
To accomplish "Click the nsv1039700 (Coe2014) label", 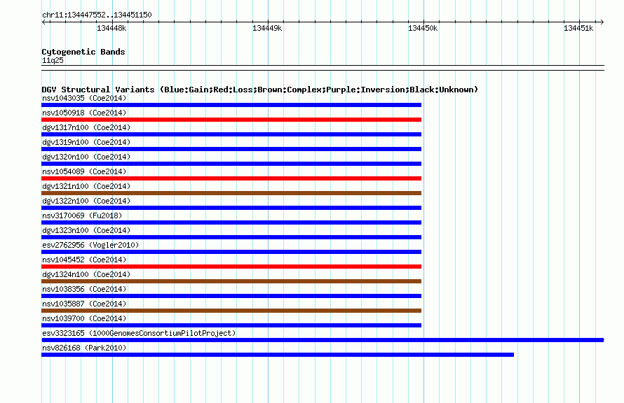I will click(x=84, y=318).
